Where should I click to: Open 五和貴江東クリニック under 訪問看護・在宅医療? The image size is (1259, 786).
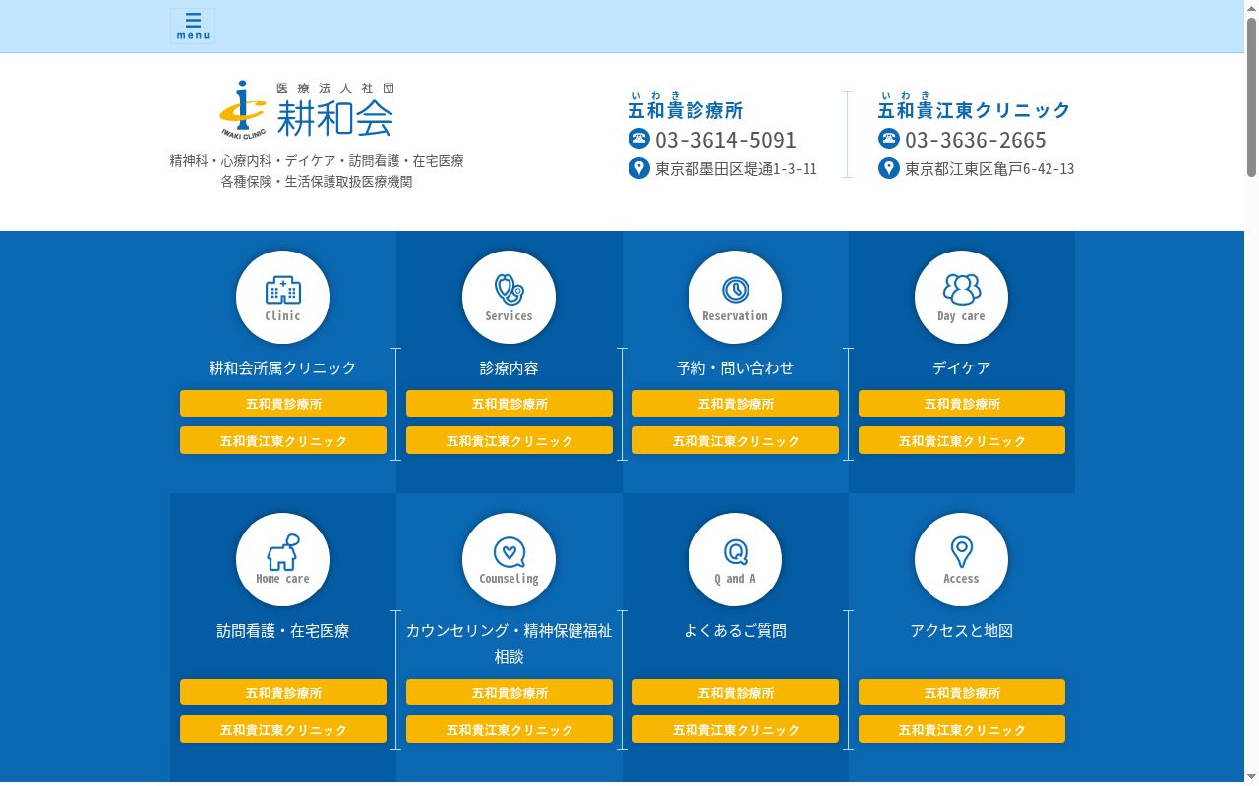[283, 729]
